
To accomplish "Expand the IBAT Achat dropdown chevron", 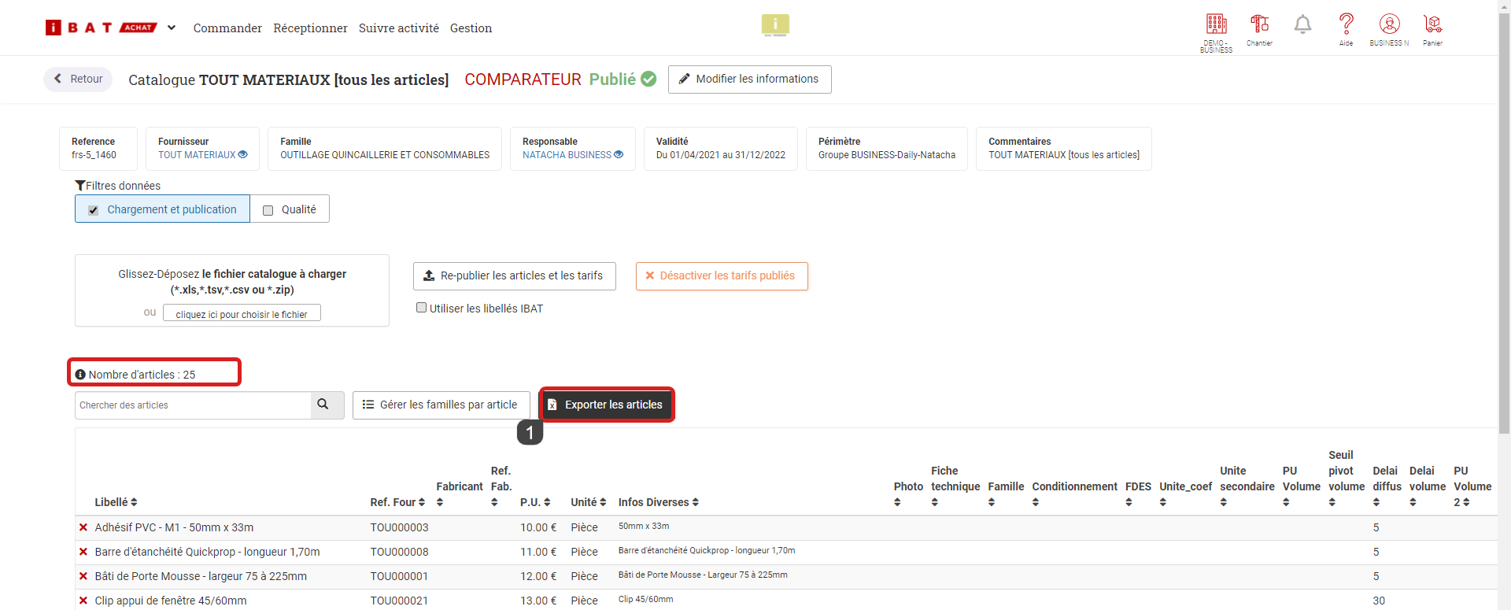I will [x=172, y=28].
